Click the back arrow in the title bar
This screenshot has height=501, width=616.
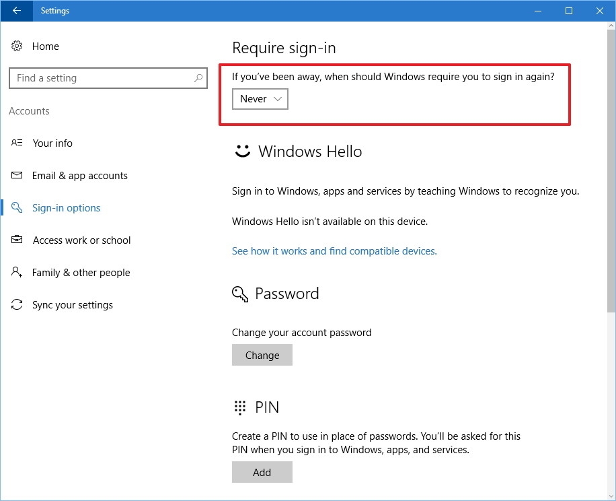(15, 11)
